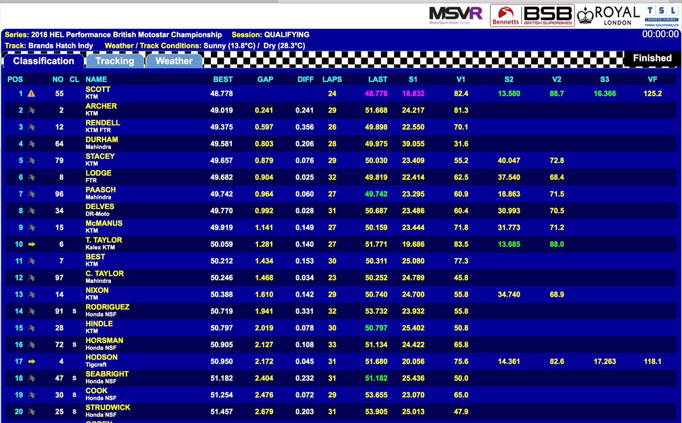Image resolution: width=682 pixels, height=423 pixels.
Task: Click the BEST column header
Action: 223,80
